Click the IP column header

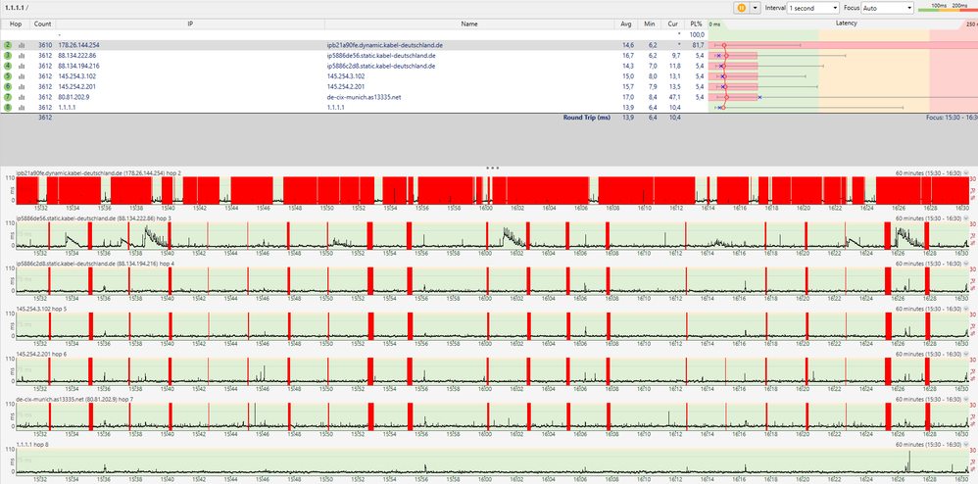[x=190, y=24]
